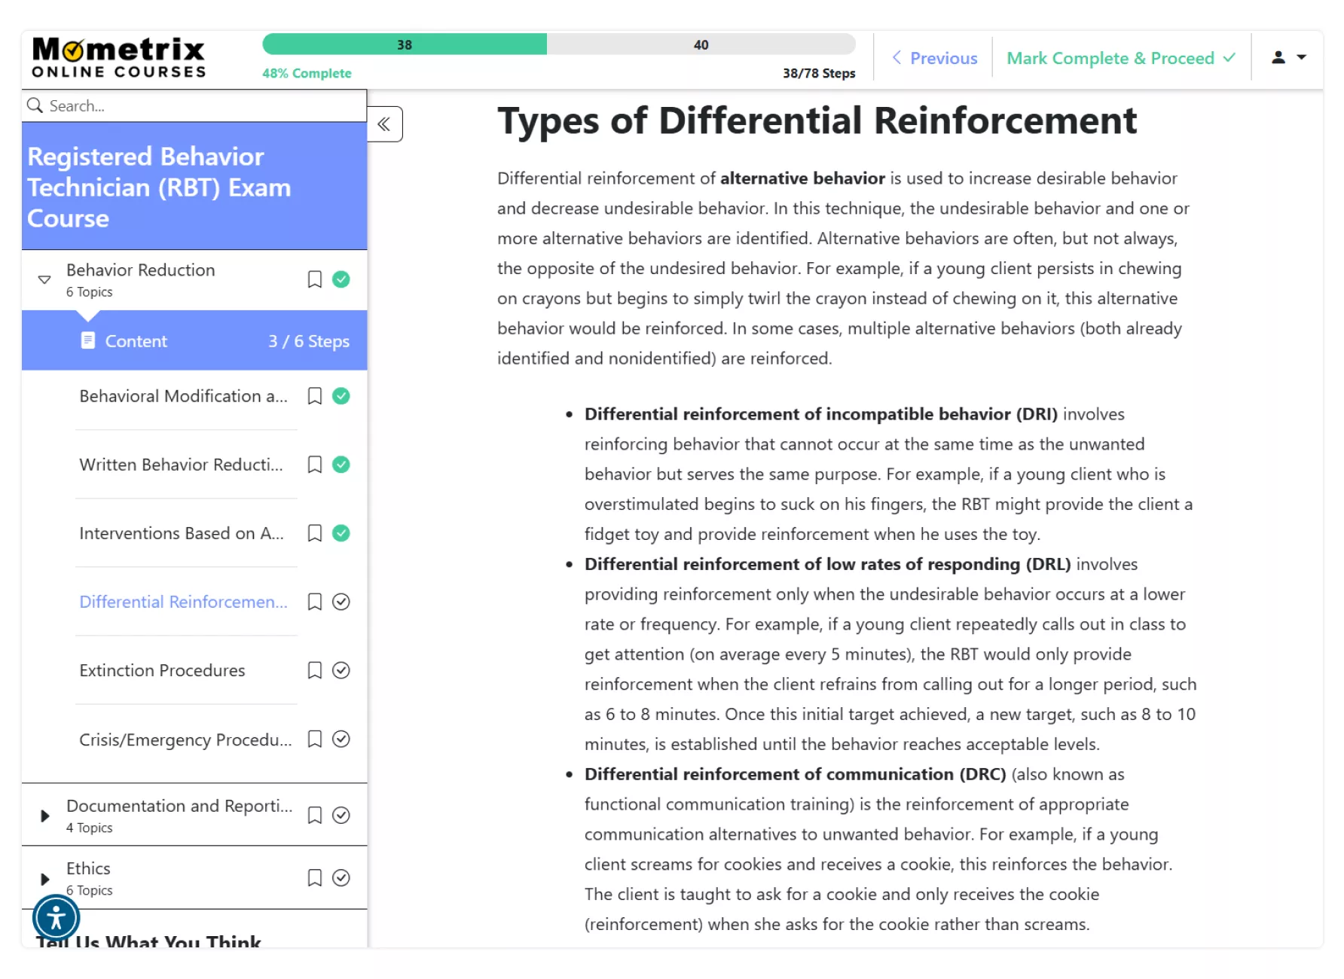Click the Mometrix Online Courses logo
Screen dimensions: 1344x979
[x=118, y=58]
